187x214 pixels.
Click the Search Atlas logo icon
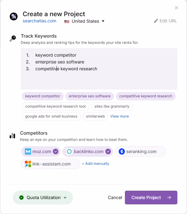(x=14, y=16)
